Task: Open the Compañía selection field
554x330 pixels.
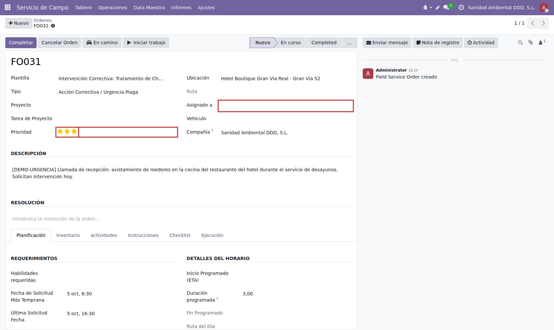Action: pyautogui.click(x=286, y=133)
